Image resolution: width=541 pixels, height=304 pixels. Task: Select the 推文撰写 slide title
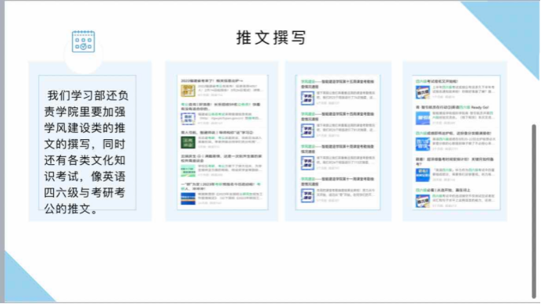271,38
